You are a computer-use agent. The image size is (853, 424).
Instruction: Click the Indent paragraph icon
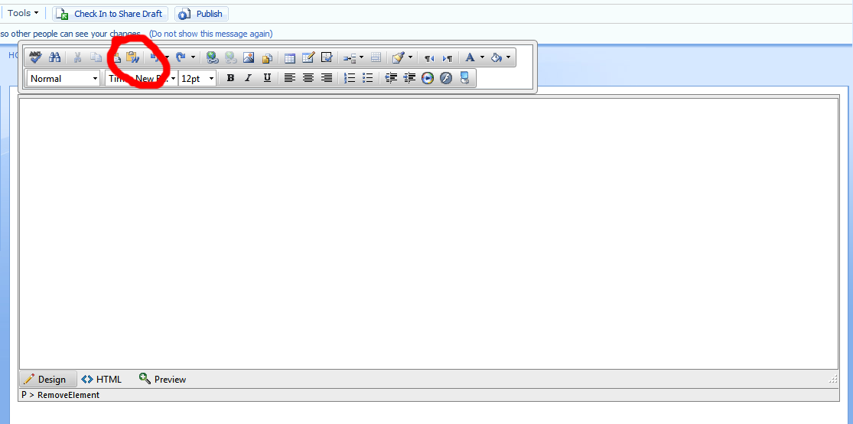[x=391, y=78]
